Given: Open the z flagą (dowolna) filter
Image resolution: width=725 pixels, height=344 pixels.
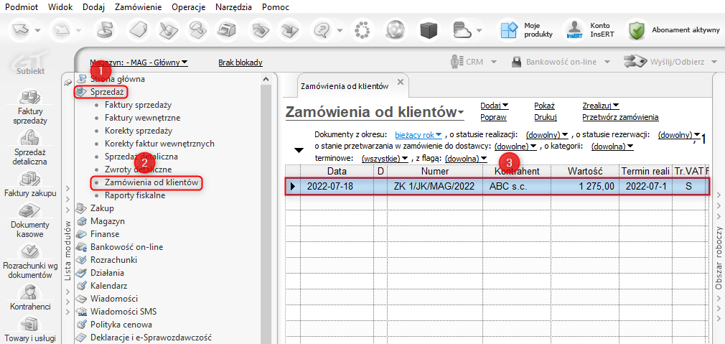Looking at the screenshot, I should click(x=466, y=159).
